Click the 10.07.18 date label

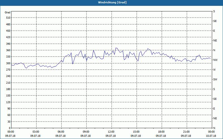[211, 136]
